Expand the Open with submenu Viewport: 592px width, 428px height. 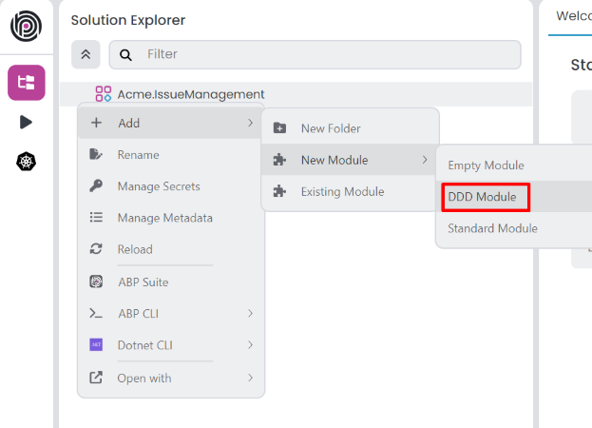250,378
